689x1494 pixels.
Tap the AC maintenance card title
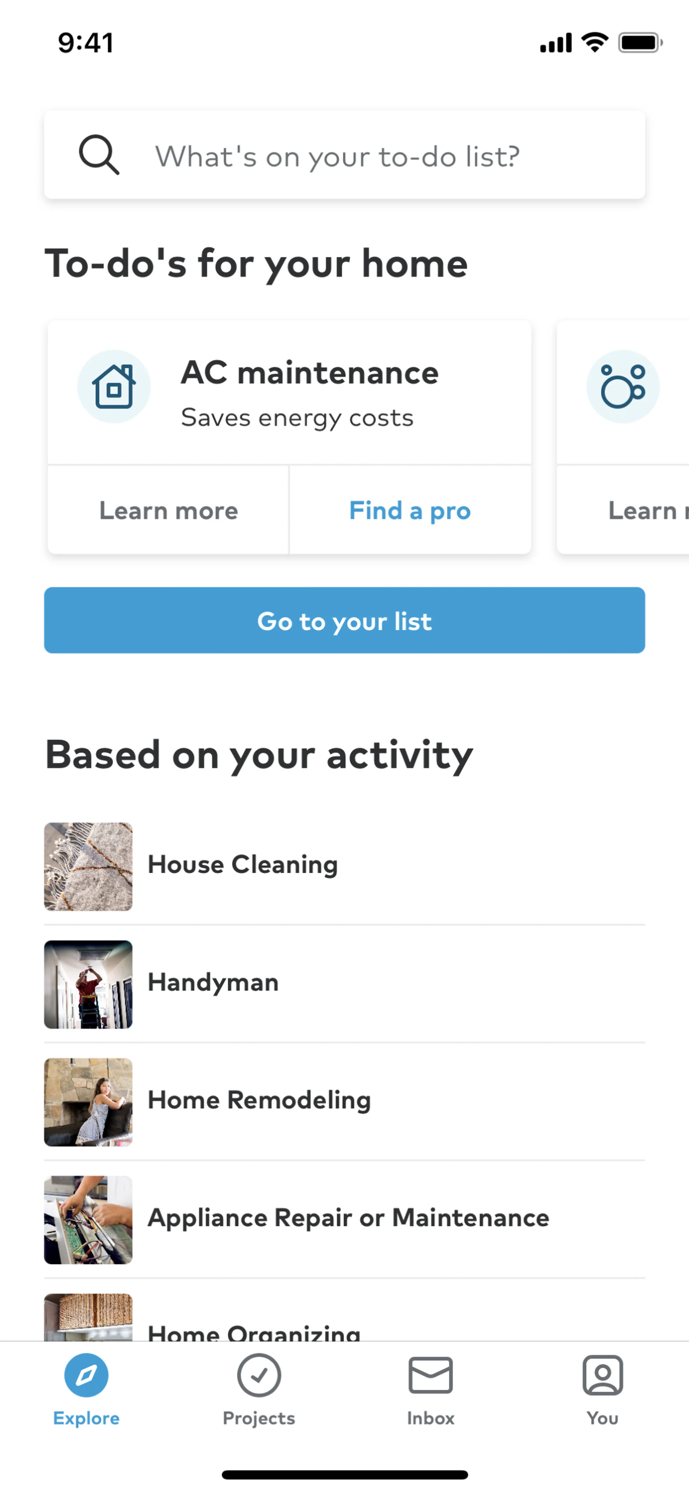point(309,373)
